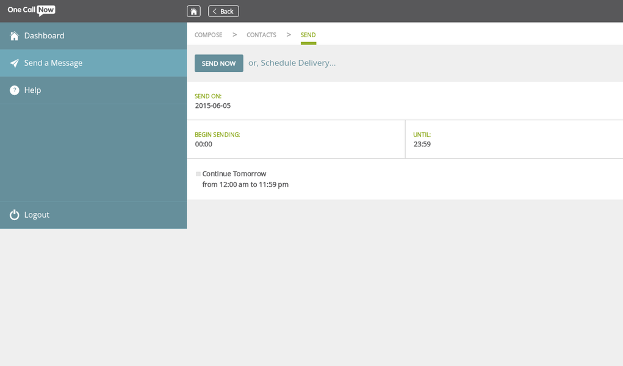Click the Schedule Delivery link
This screenshot has width=623, height=366.
coord(292,63)
